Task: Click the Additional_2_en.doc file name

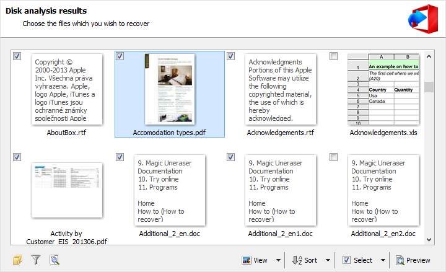Action: pos(170,234)
